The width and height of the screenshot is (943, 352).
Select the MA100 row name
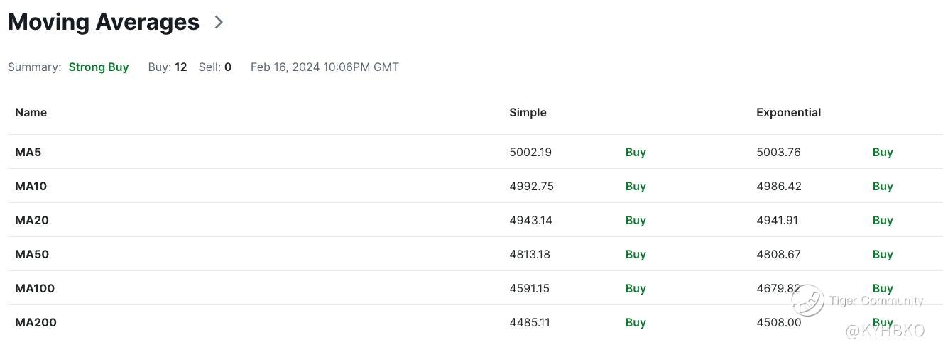tap(35, 288)
